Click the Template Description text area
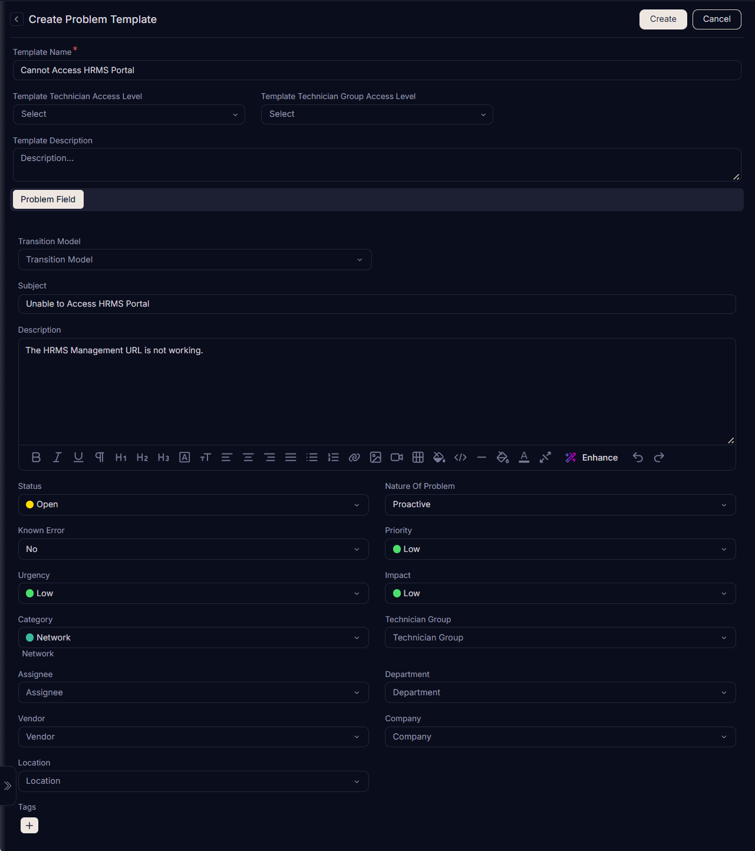 coord(377,165)
